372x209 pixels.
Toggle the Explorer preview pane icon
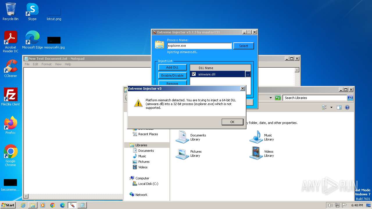coord(339,107)
